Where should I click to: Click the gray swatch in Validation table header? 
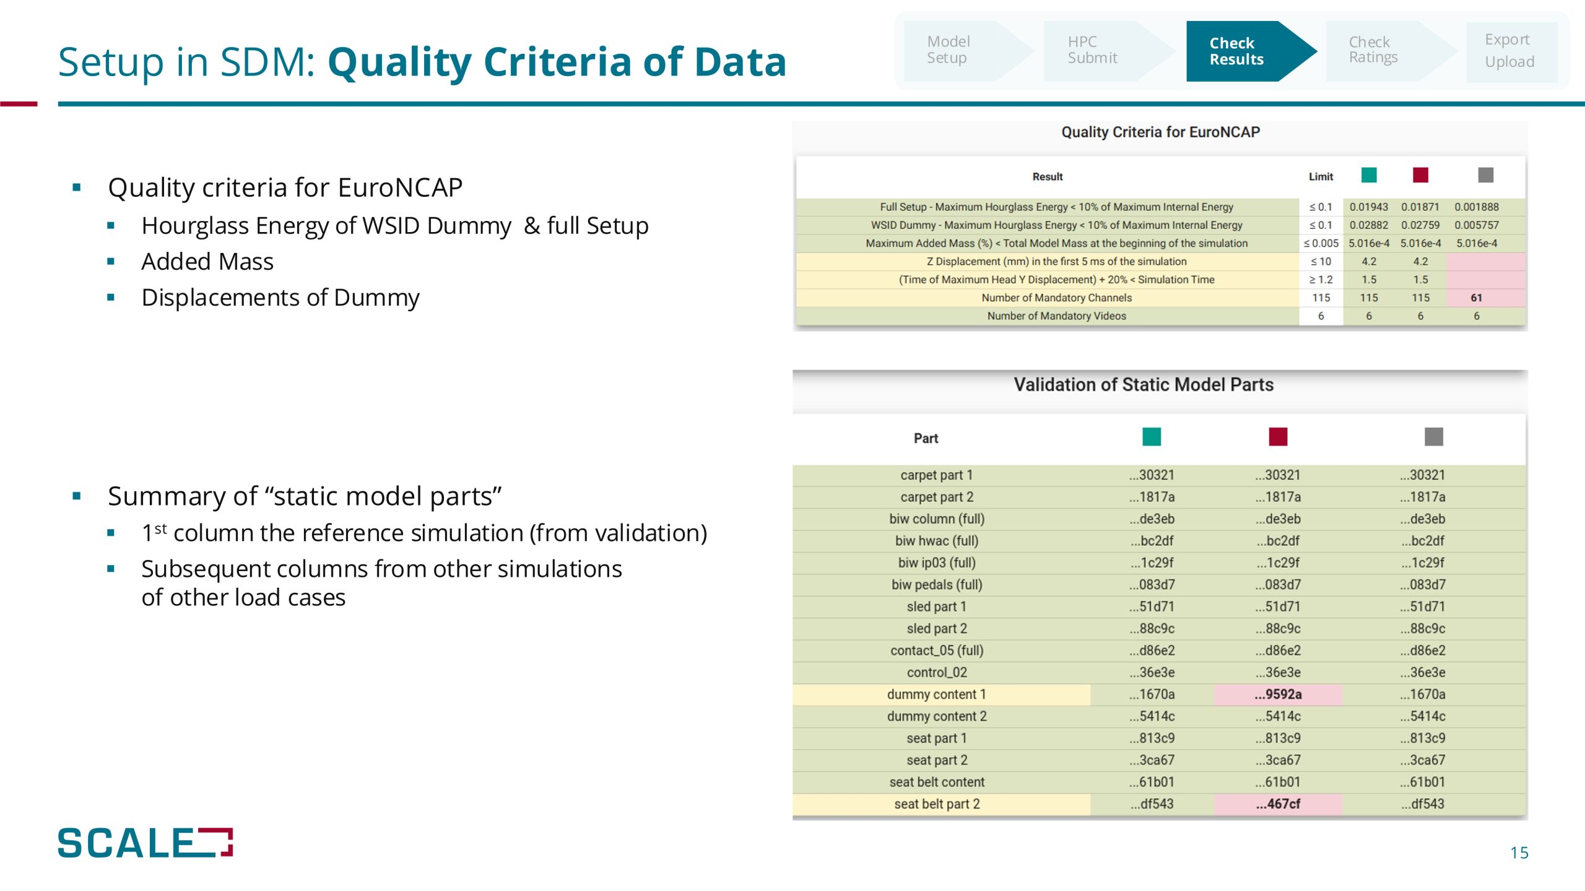(x=1433, y=437)
